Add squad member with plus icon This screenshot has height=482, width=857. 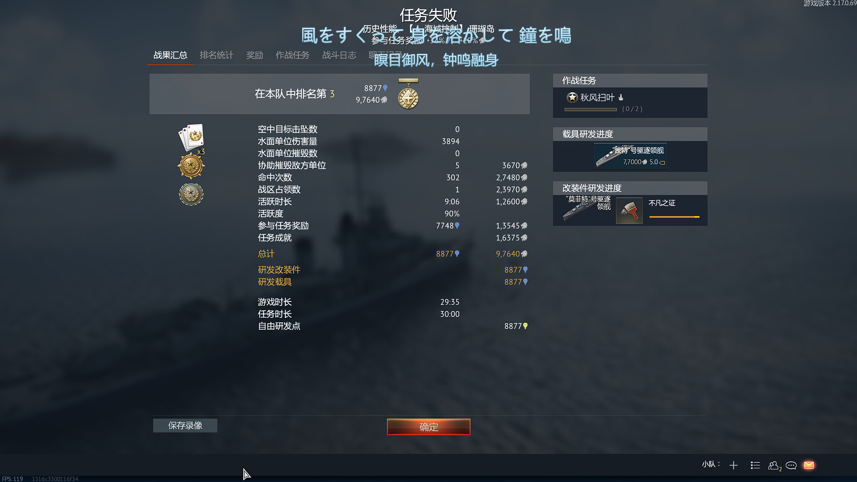point(733,465)
